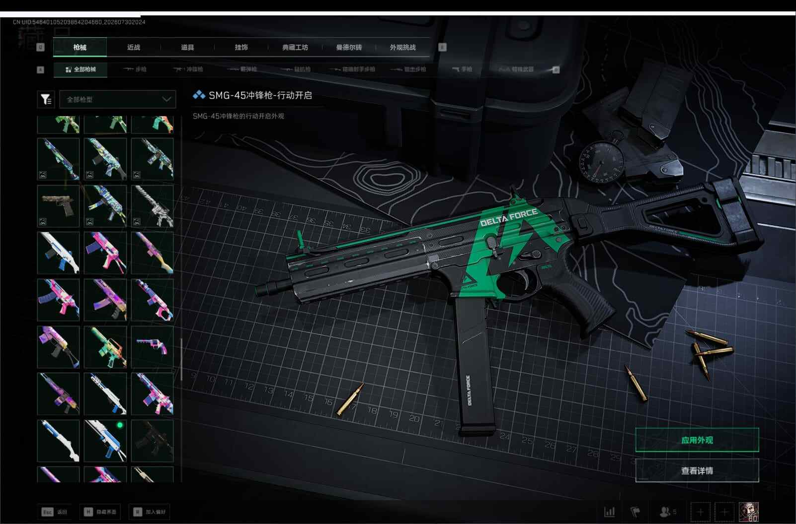The width and height of the screenshot is (796, 524).
Task: Click the 加入偏好 button
Action: [x=150, y=512]
